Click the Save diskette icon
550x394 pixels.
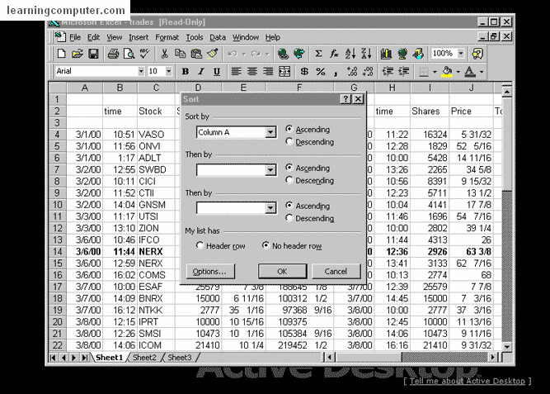click(93, 54)
